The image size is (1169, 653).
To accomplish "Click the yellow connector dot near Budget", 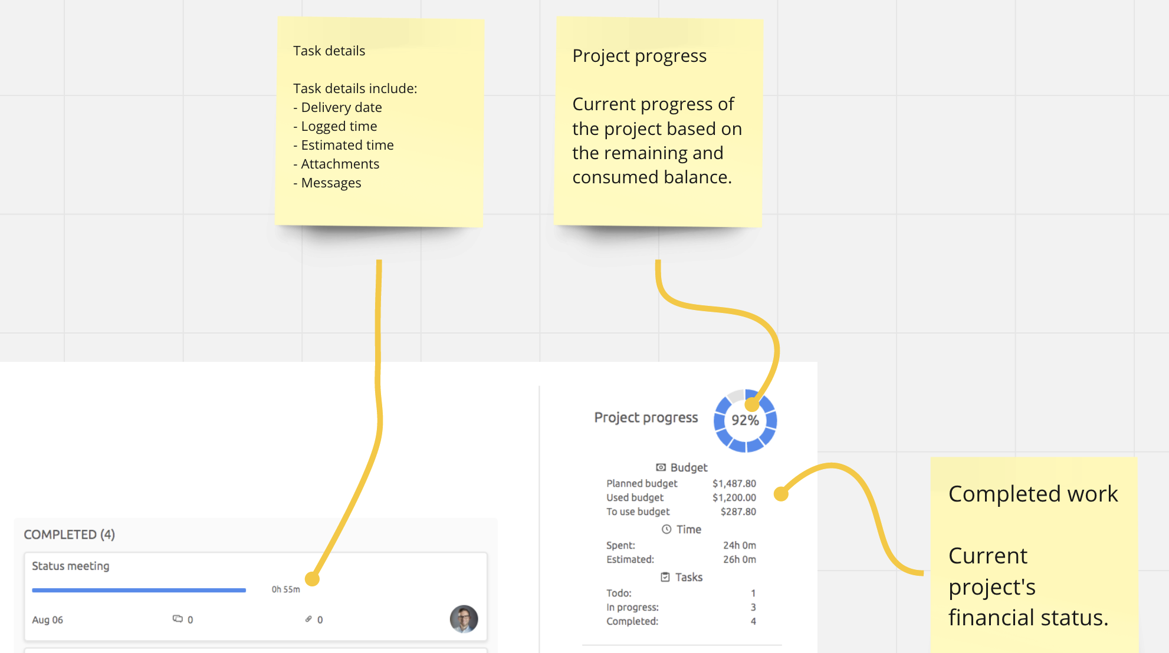I will click(x=781, y=494).
